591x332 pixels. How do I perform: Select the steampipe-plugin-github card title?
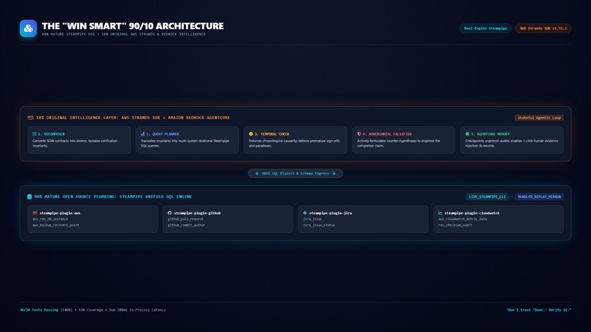[197, 213]
